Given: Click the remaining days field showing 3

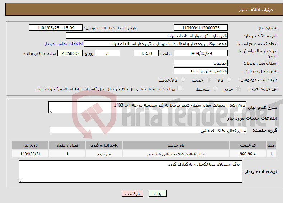Looking at the screenshot, I should coord(107,53).
